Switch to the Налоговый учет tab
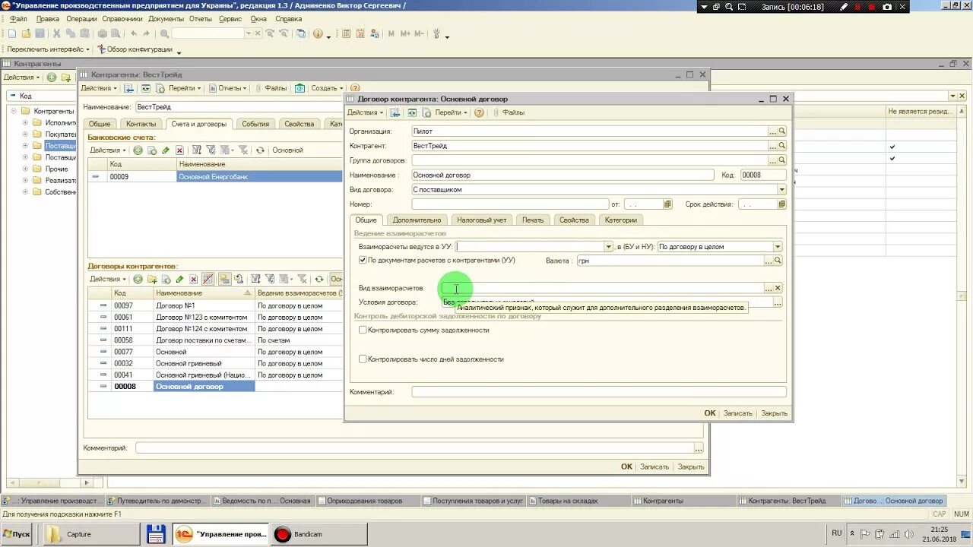The height and width of the screenshot is (547, 973). click(x=482, y=220)
